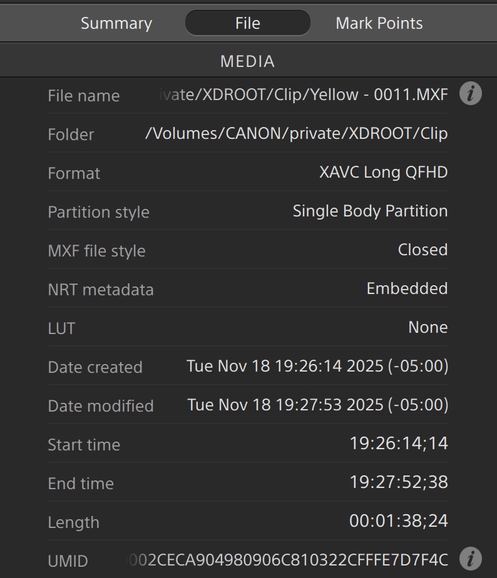Select the Start time 19:26:14;14 value

pyautogui.click(x=399, y=444)
